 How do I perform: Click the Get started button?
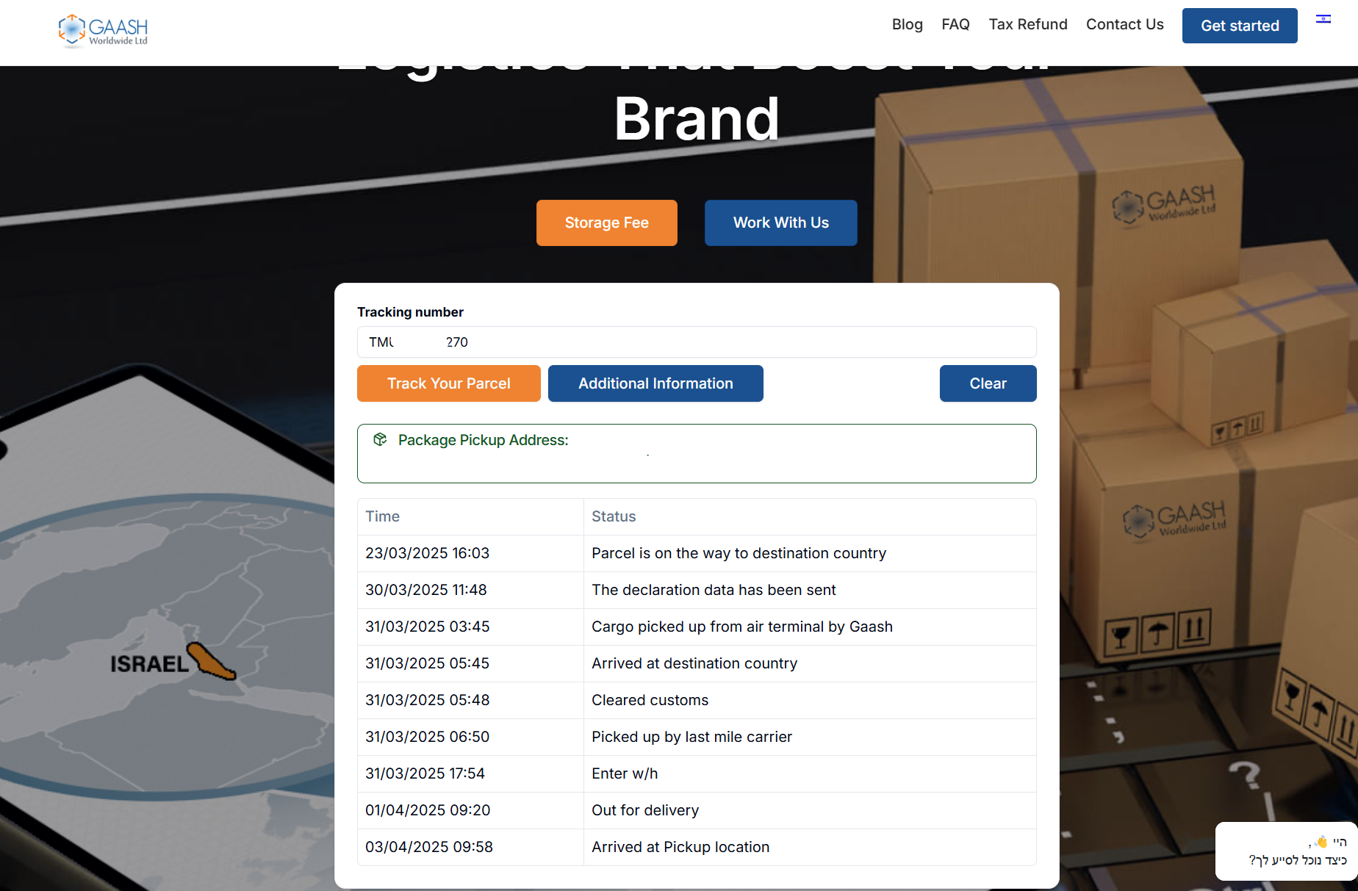click(1240, 26)
